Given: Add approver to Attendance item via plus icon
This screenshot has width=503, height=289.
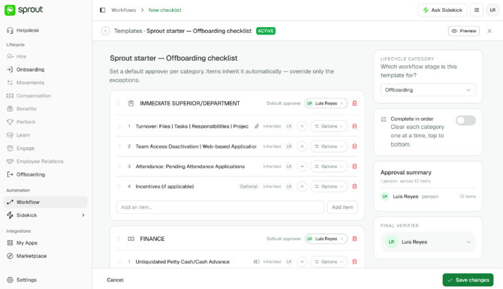Looking at the screenshot, I should pyautogui.click(x=302, y=167).
